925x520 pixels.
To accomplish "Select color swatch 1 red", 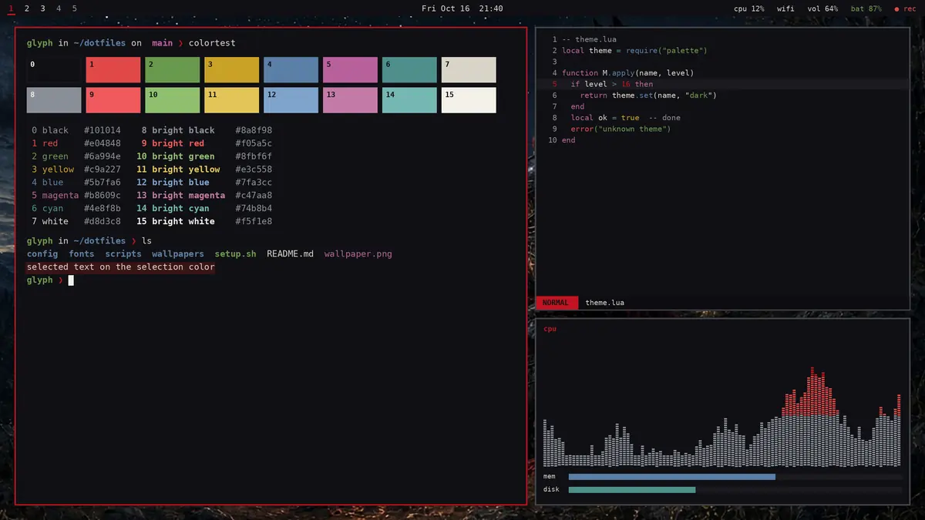I will [x=113, y=70].
